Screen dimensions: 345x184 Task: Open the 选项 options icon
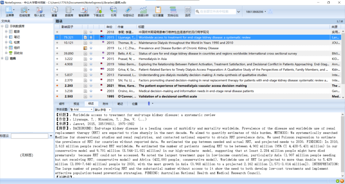(x=188, y=11)
